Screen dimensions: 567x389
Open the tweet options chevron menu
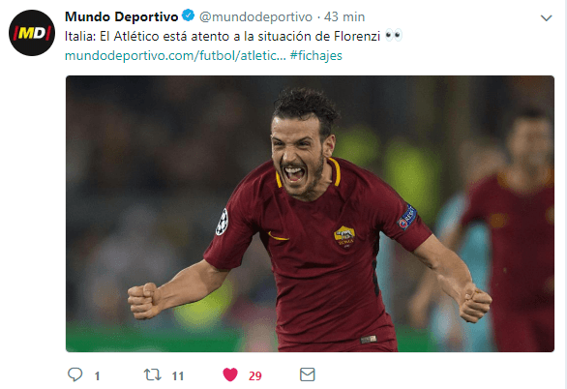pos(546,17)
